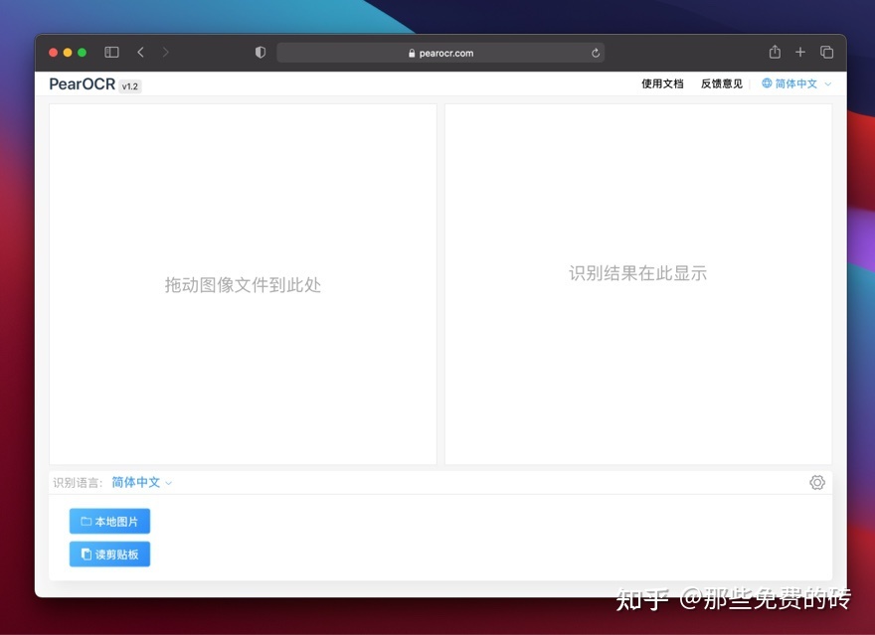
Task: Open the Safari share icon
Action: (775, 52)
